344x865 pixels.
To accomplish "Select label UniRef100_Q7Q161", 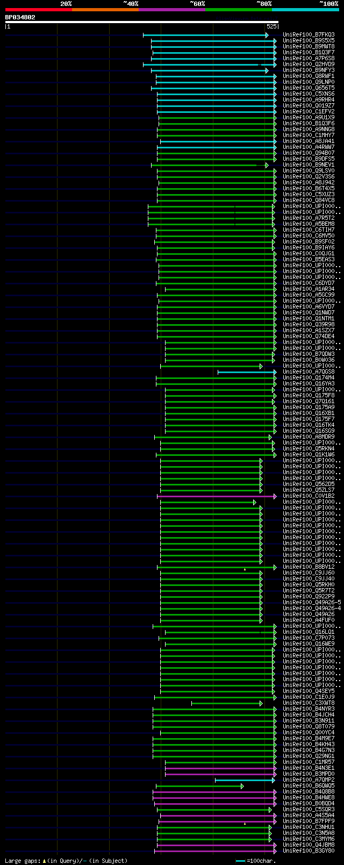I will click(x=309, y=402).
